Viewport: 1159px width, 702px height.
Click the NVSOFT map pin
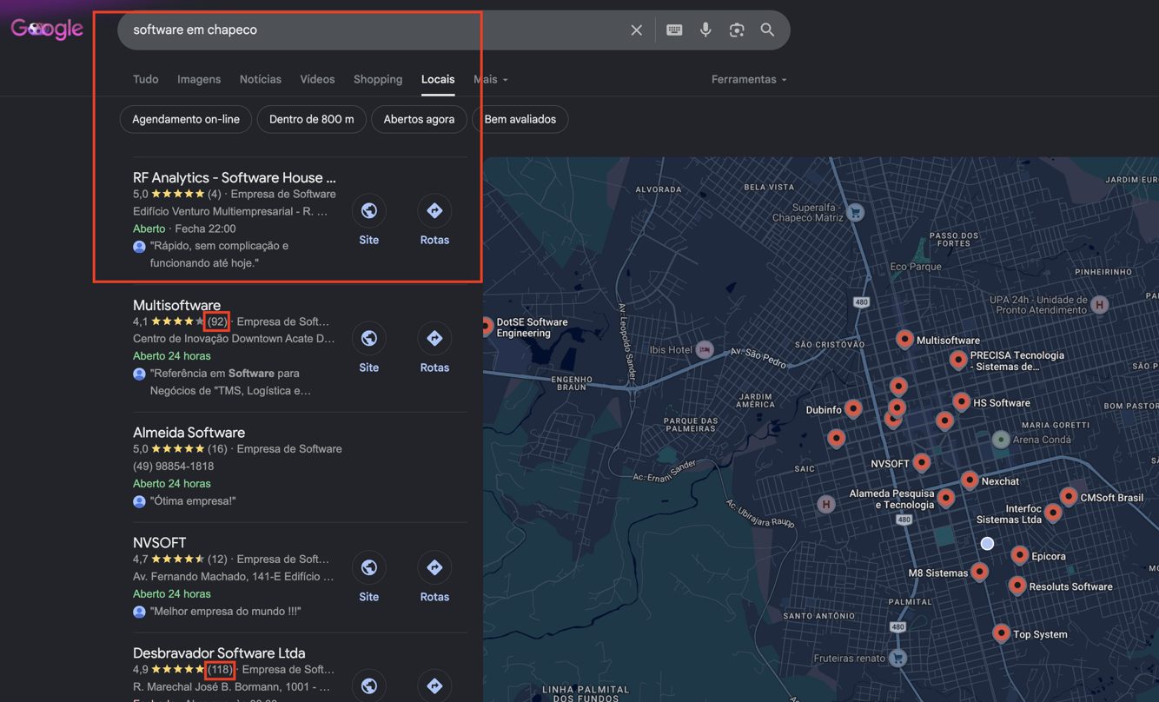point(922,462)
